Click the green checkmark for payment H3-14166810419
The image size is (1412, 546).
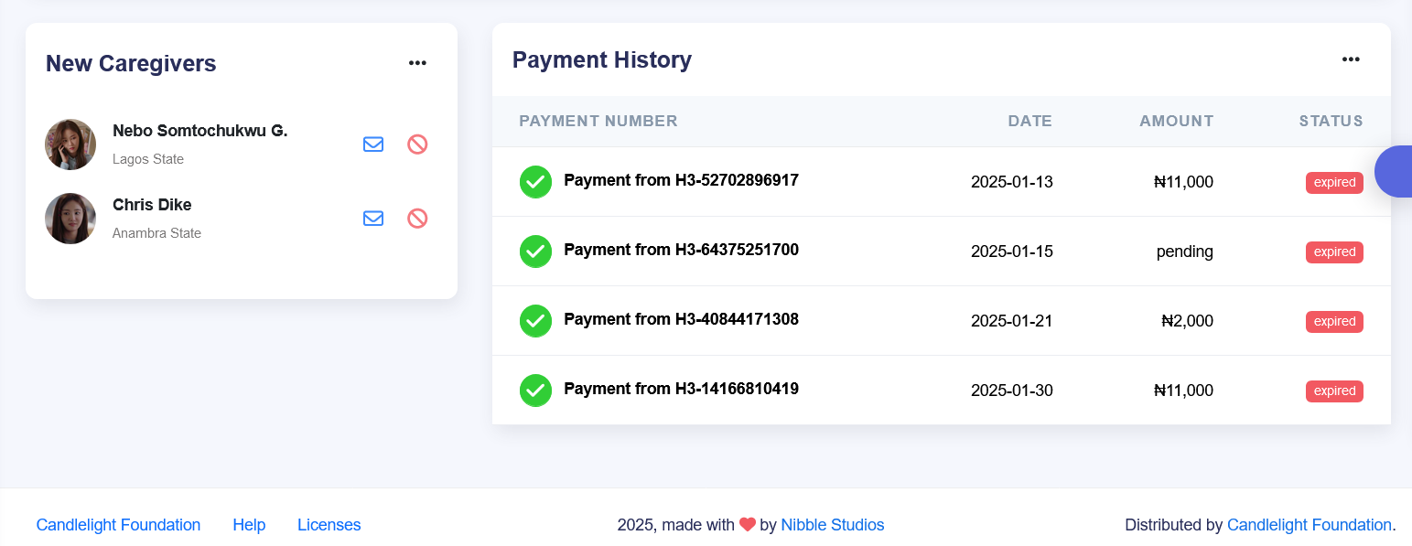point(535,391)
